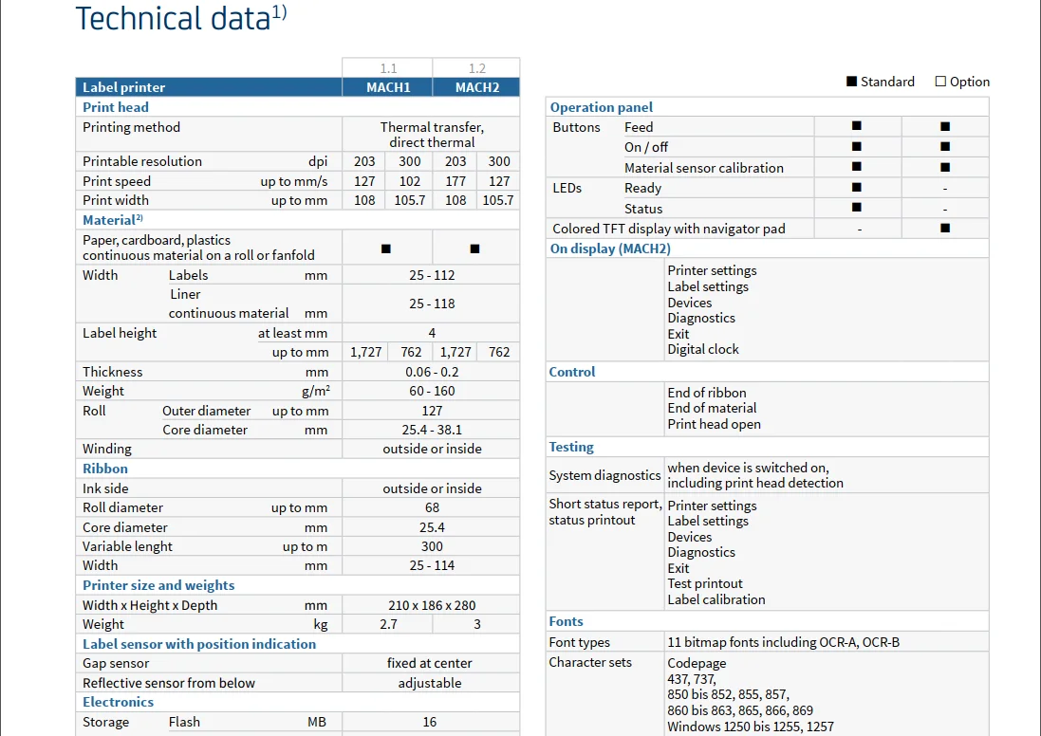Click the 'On display (MACH2)' section title
1041x736 pixels.
click(x=610, y=248)
